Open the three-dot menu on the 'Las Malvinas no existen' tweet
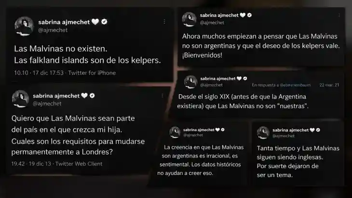 (164, 22)
